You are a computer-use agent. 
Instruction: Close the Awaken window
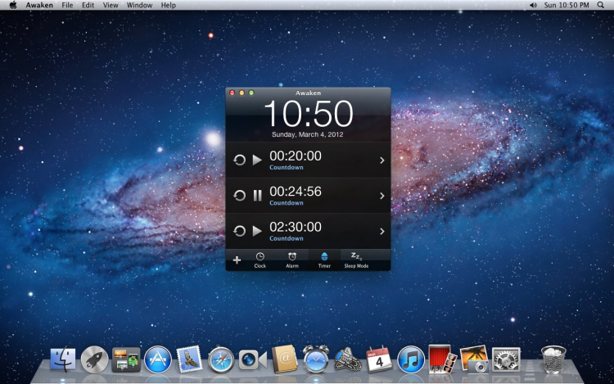pos(232,93)
